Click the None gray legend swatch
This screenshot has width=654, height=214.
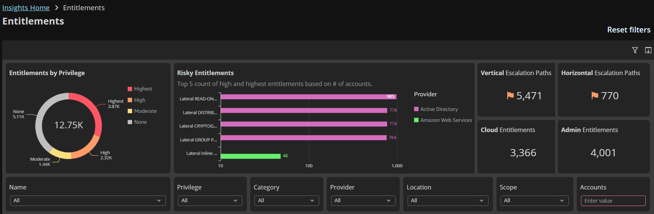tap(130, 122)
